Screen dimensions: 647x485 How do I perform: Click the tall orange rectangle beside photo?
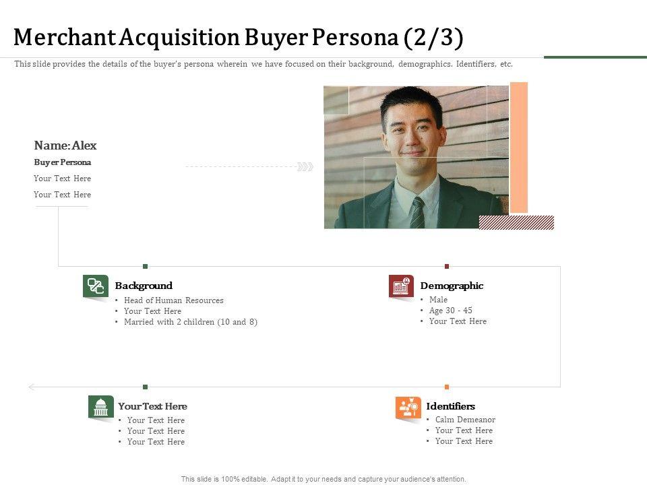point(519,147)
